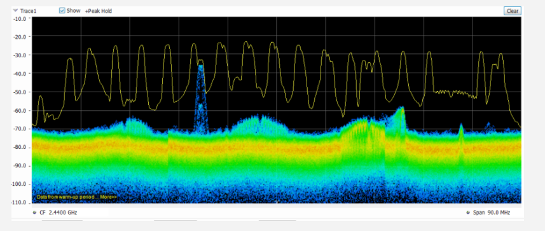545x231 pixels.
Task: Click the center frequency marker at graph bottom
Action: point(277,202)
